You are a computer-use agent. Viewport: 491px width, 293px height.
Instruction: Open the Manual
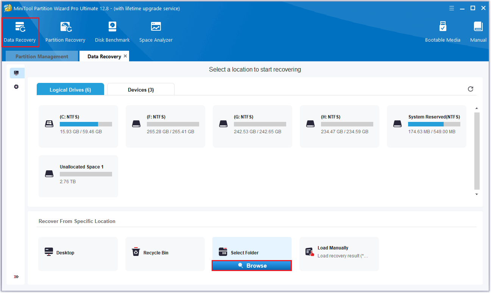pyautogui.click(x=478, y=32)
